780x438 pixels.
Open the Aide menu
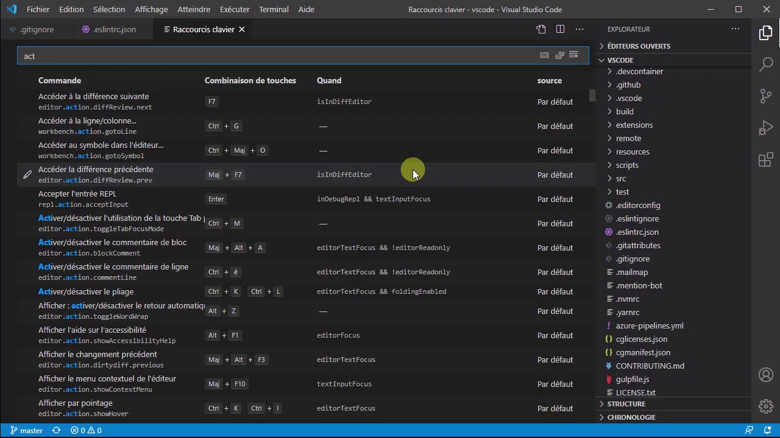tap(307, 9)
